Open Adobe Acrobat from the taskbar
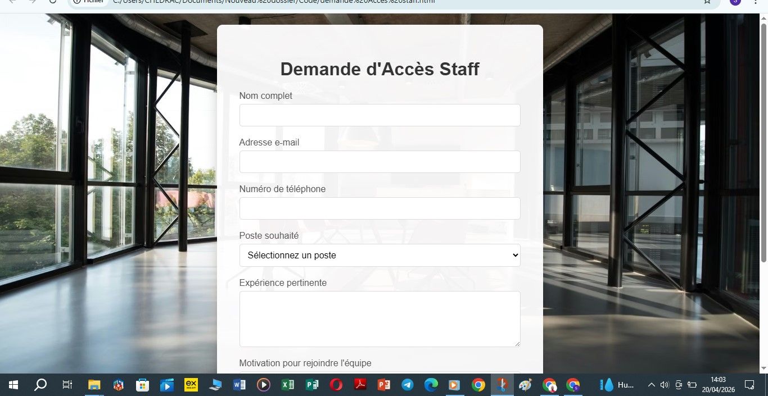Viewport: 768px width, 396px height. [360, 385]
